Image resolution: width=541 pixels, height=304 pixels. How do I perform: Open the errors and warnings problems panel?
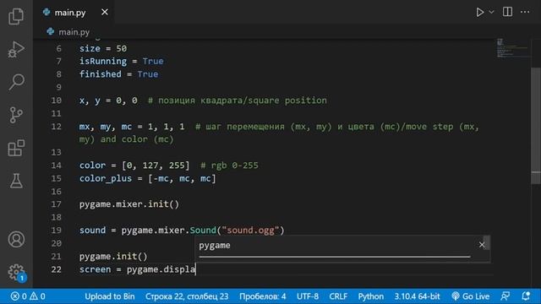(28, 296)
